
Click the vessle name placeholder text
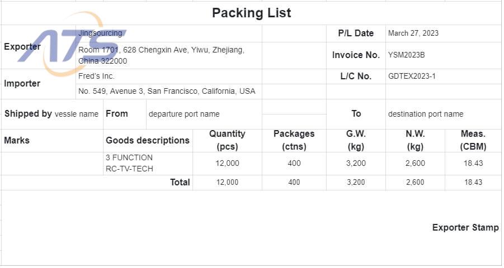[77, 114]
